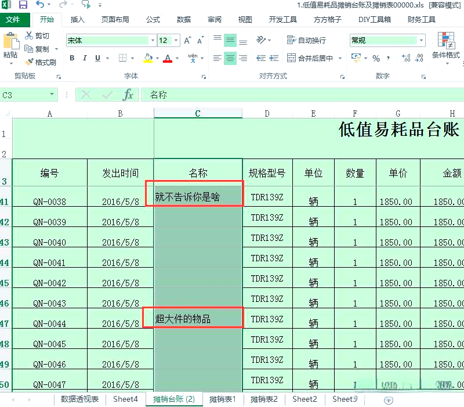The image size is (464, 407).
Task: Click the decrease indent icon
Action: 260,58
